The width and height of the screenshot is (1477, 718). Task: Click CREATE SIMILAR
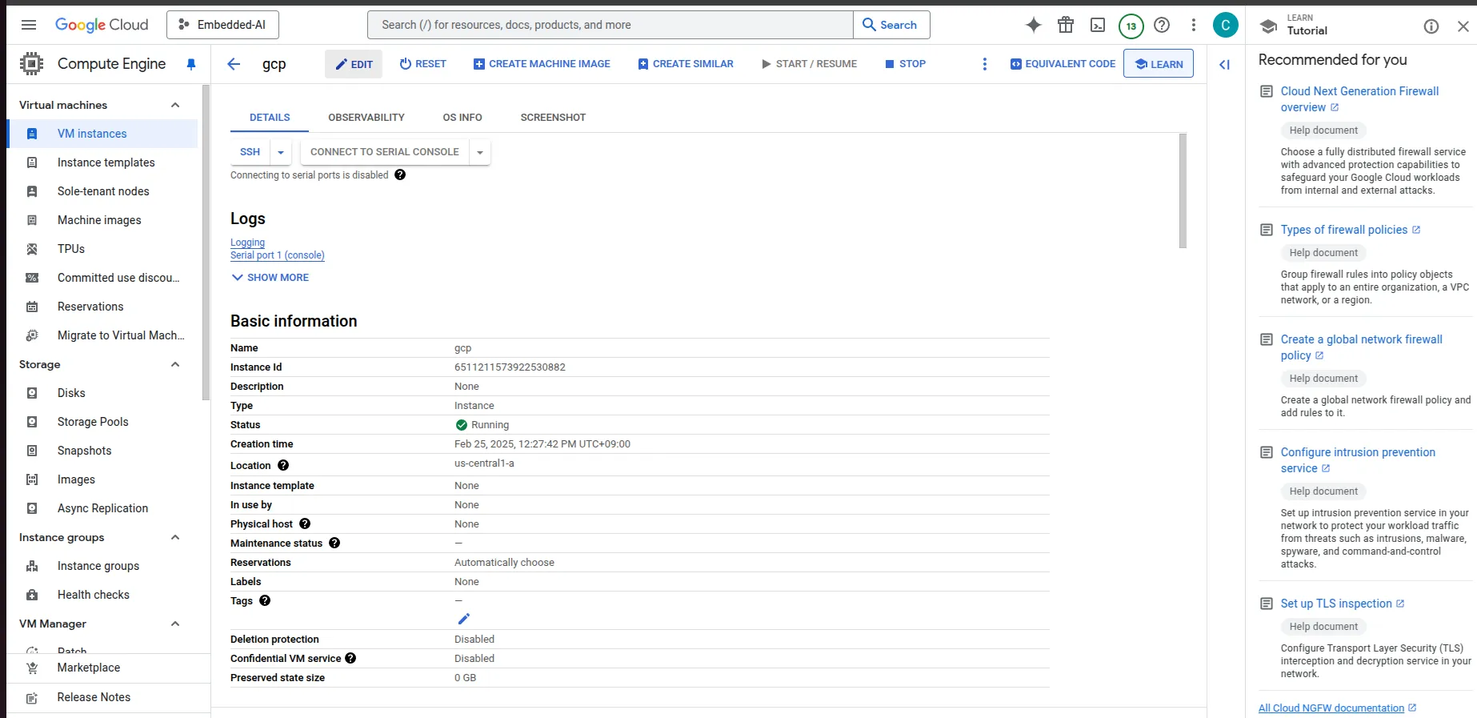686,64
